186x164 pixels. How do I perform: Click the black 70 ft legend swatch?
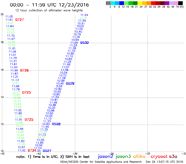click(x=180, y=3)
